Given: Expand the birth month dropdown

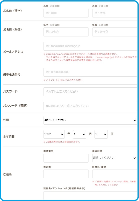Looking at the screenshot, I should pyautogui.click(x=79, y=134).
